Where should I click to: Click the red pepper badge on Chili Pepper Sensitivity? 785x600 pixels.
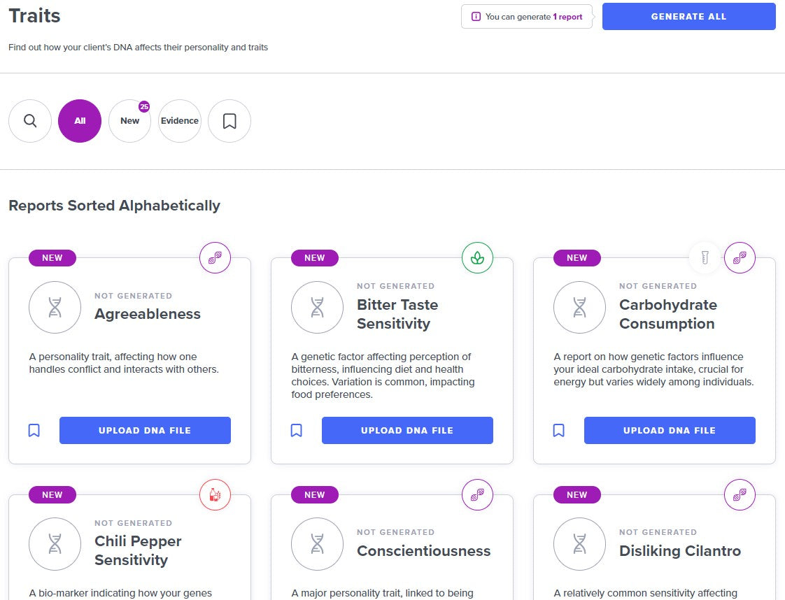pos(215,494)
